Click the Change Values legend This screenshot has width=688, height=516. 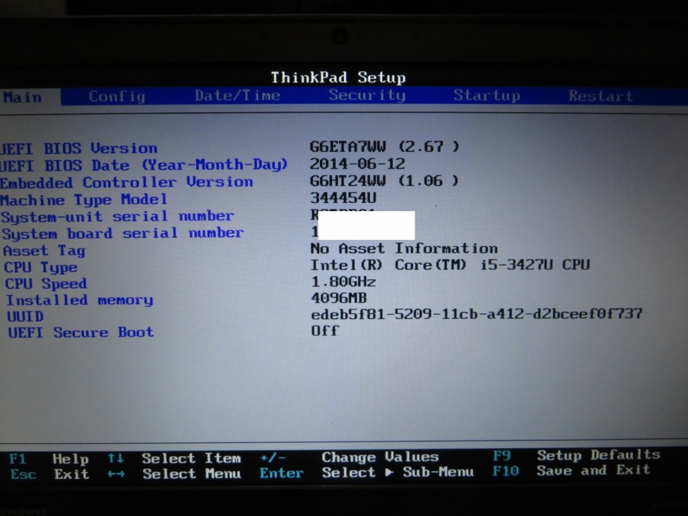point(380,457)
